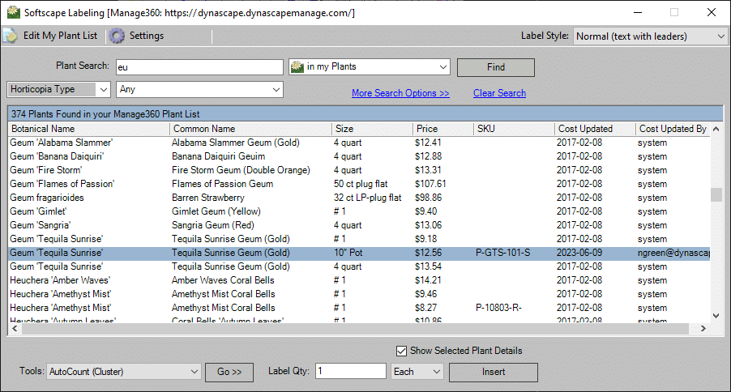This screenshot has height=392, width=731.
Task: Click in the Label Qty field
Action: point(351,371)
